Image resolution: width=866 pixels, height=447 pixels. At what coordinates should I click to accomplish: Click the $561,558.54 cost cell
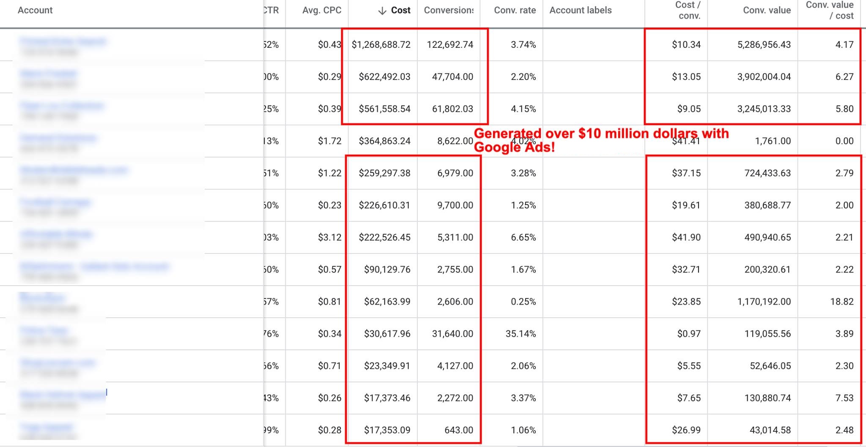coord(384,109)
